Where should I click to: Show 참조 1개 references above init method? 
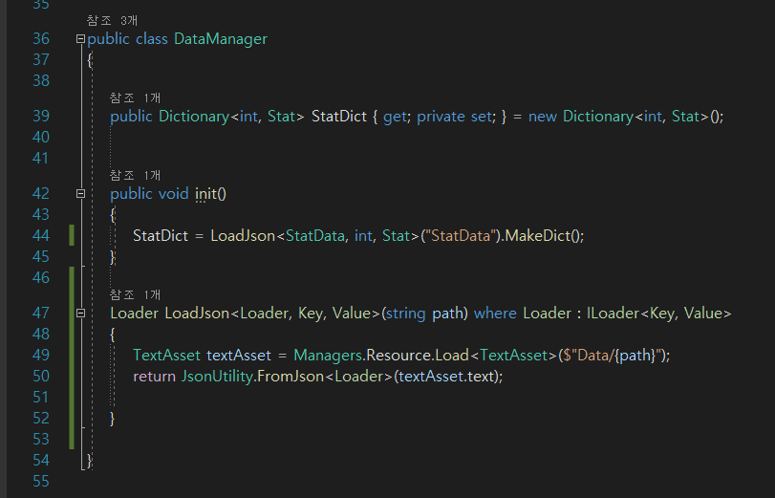coord(135,175)
